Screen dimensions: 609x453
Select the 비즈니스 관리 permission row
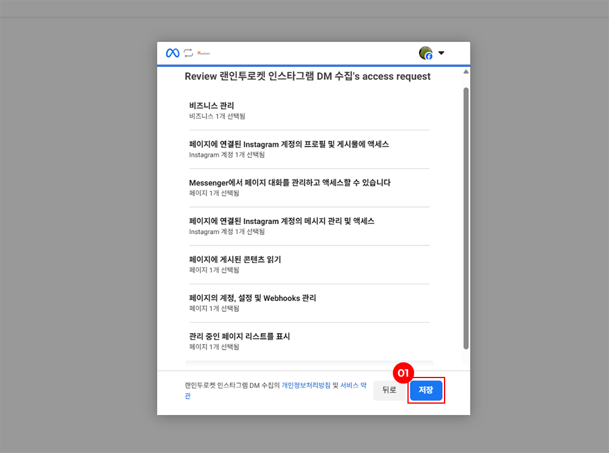309,110
